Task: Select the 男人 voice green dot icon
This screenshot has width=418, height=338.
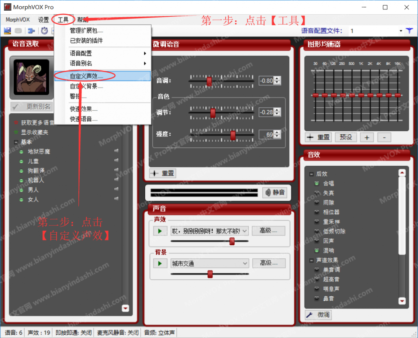Action: [x=21, y=190]
